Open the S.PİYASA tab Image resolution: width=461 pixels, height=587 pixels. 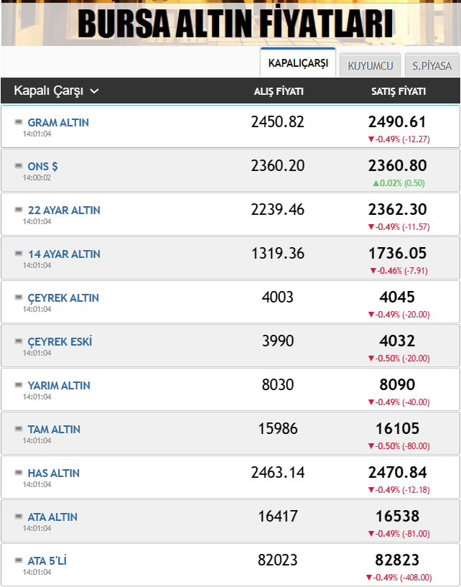point(432,65)
